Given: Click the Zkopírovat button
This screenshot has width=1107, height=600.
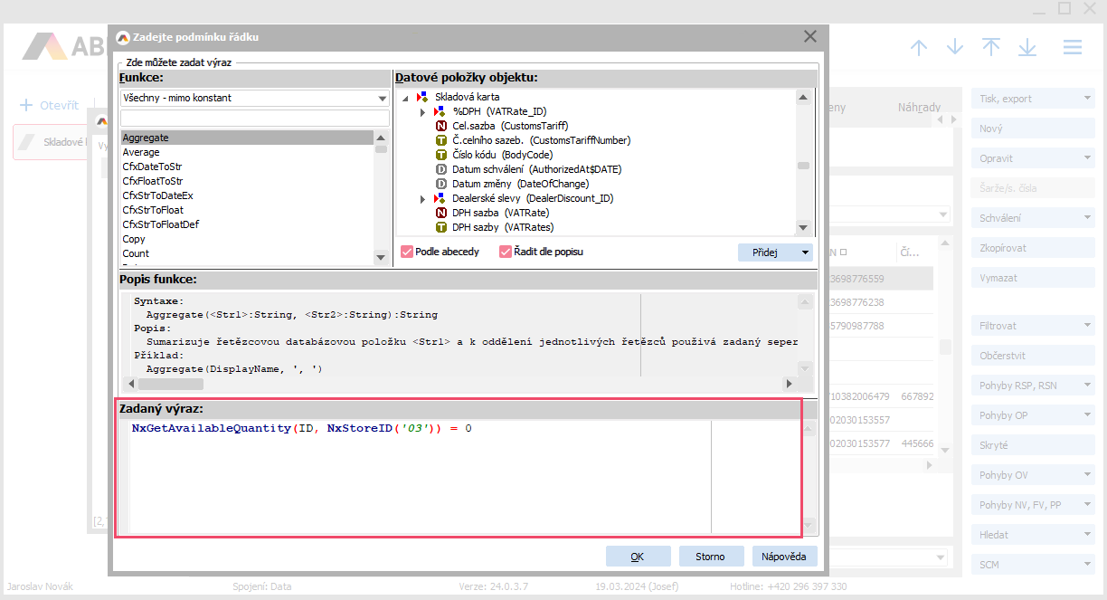Looking at the screenshot, I should coord(1035,248).
